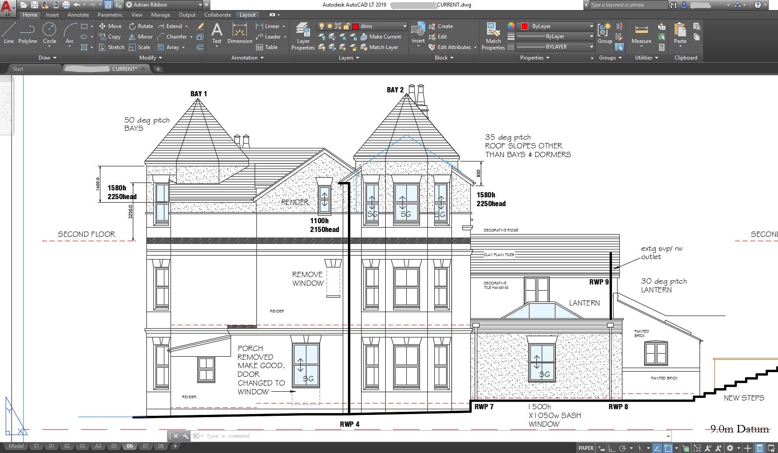Switch to the Annotate ribbon tab
This screenshot has height=453, width=778.
(78, 15)
